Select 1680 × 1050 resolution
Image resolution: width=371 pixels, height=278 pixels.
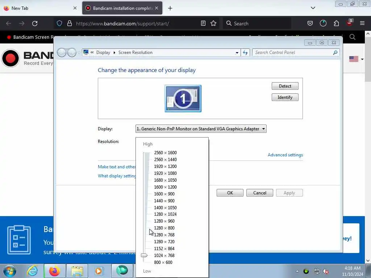(x=165, y=180)
